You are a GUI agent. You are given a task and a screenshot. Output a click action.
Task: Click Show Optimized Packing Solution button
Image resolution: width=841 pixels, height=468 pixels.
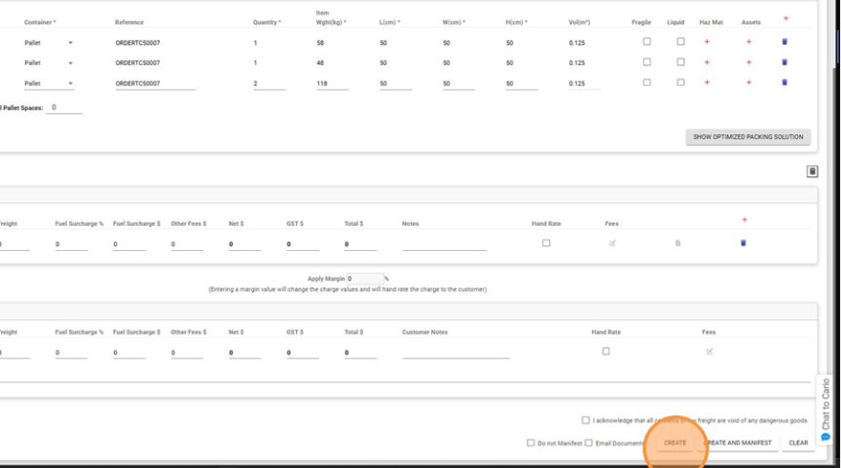pyautogui.click(x=748, y=137)
